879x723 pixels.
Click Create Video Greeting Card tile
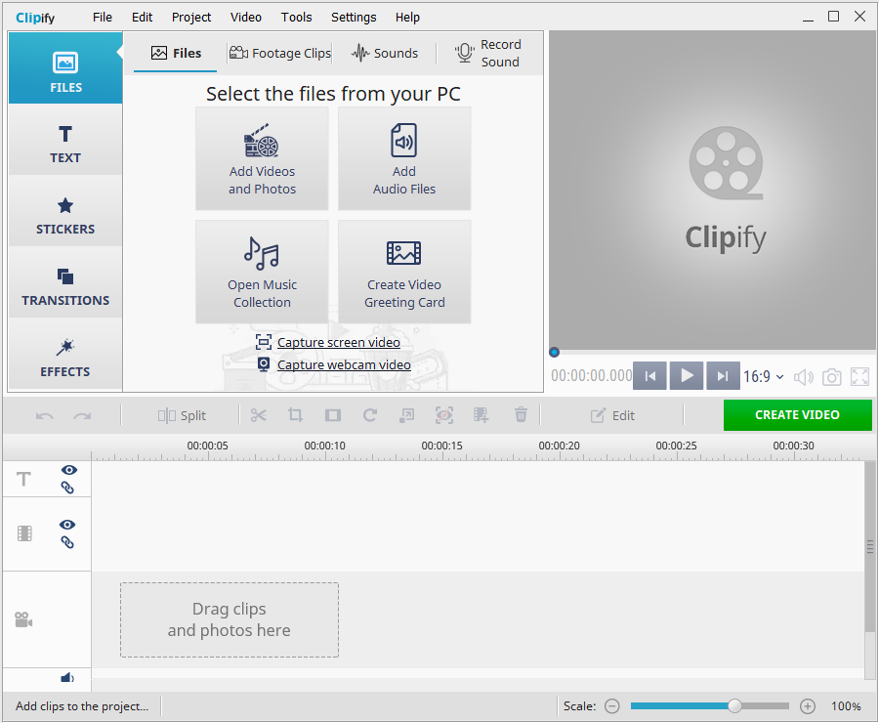pos(404,272)
